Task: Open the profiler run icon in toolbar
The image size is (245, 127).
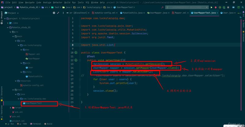Action: coord(224,7)
